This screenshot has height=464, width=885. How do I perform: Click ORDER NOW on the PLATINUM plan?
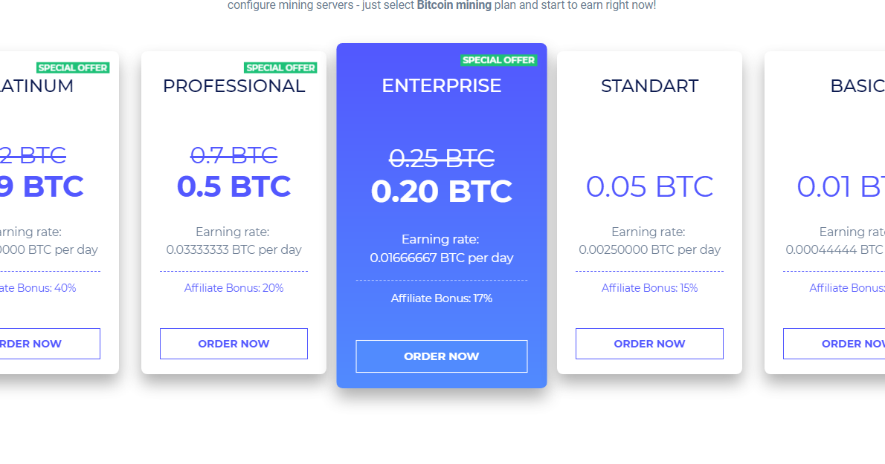[30, 343]
